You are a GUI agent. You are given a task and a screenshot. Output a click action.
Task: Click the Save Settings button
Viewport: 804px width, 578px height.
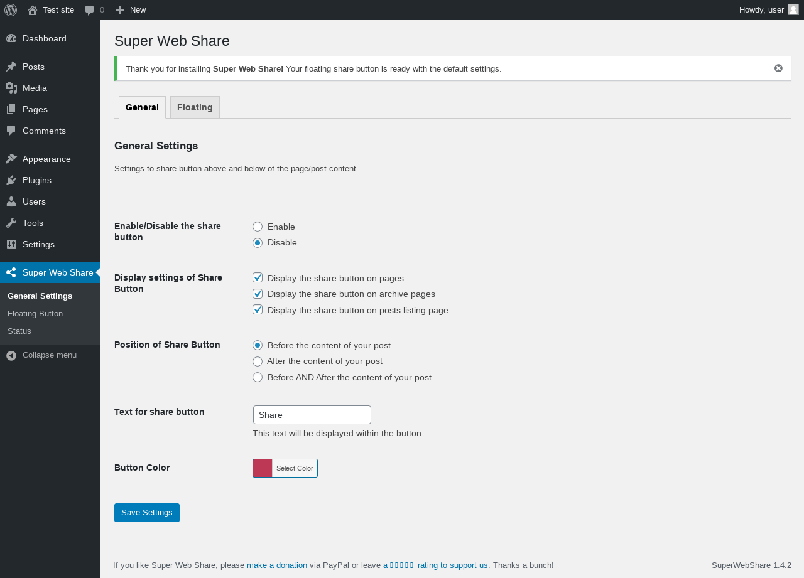point(147,513)
